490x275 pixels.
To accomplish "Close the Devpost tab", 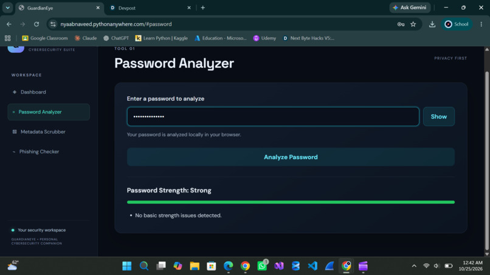I will (189, 8).
